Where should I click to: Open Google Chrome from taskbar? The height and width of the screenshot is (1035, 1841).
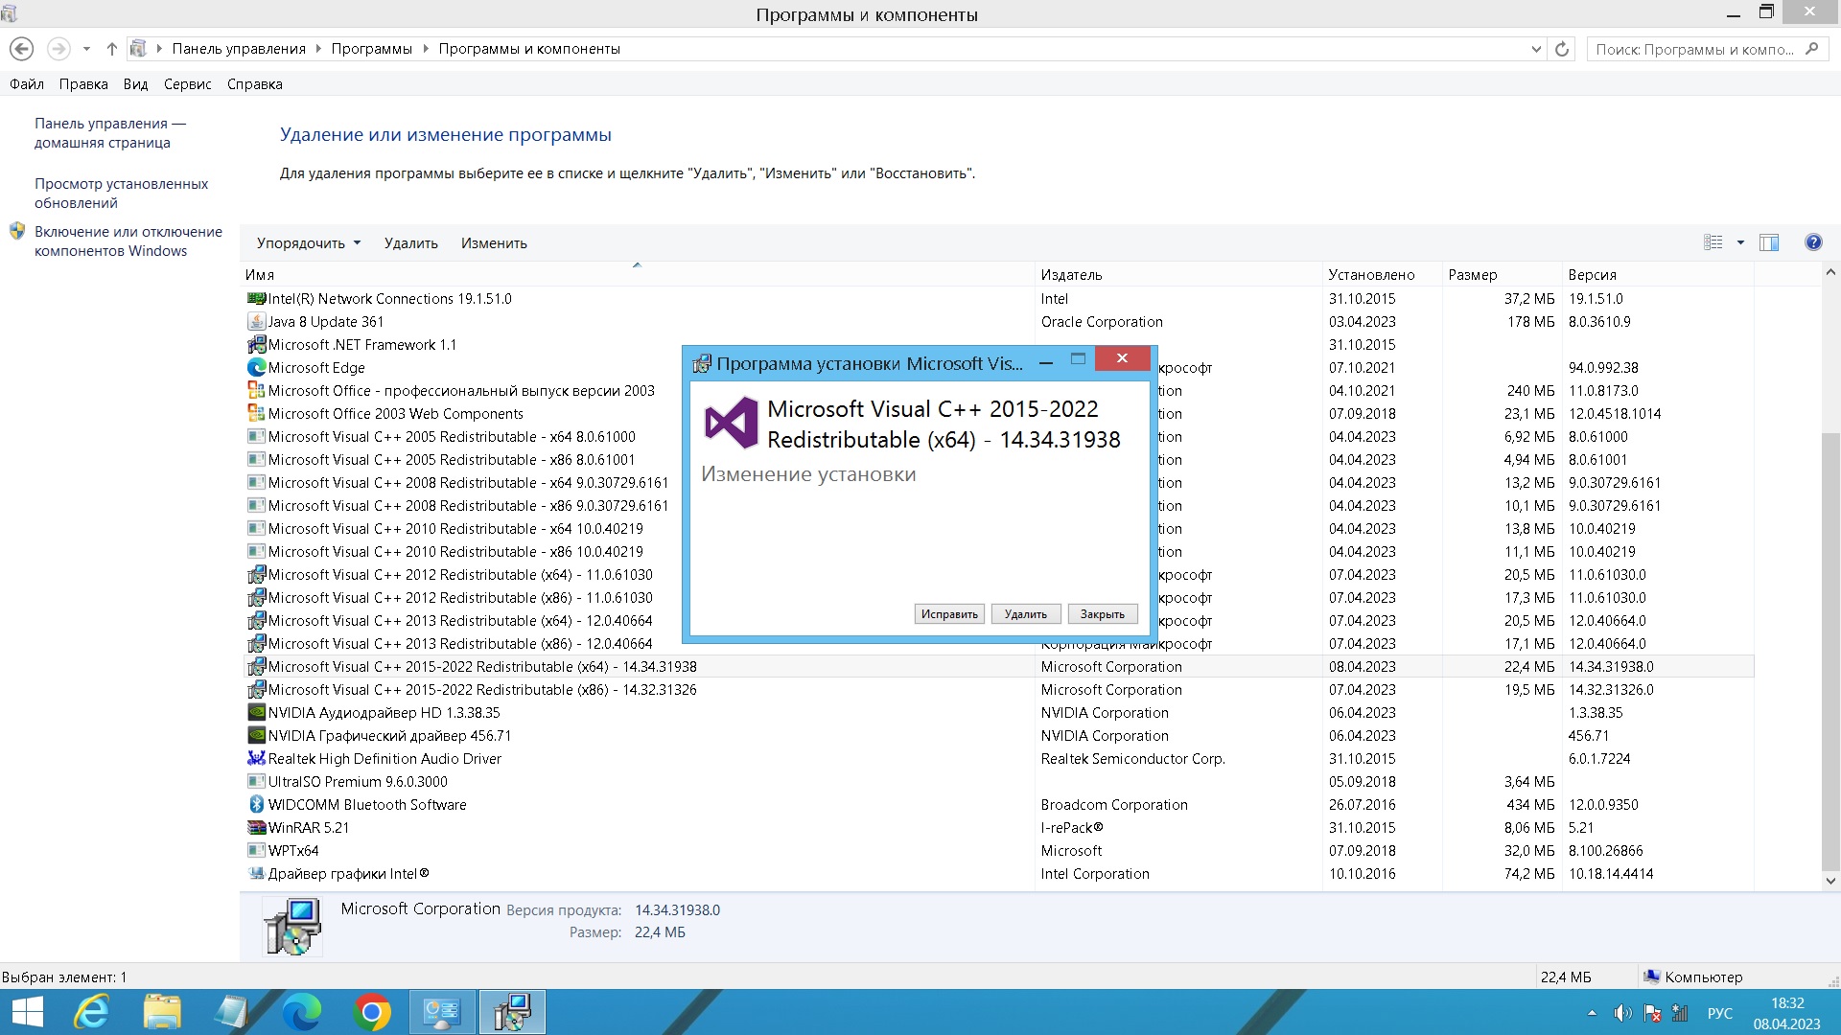pyautogui.click(x=372, y=1012)
